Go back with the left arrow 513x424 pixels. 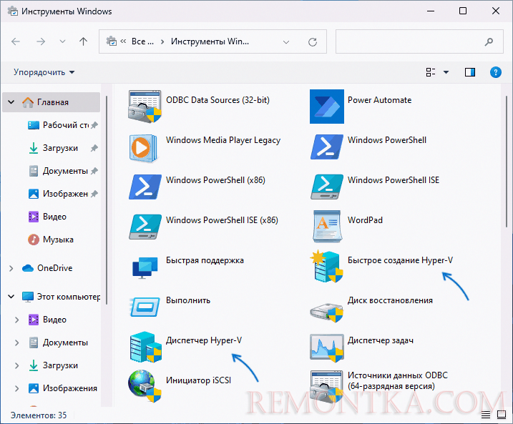click(16, 41)
